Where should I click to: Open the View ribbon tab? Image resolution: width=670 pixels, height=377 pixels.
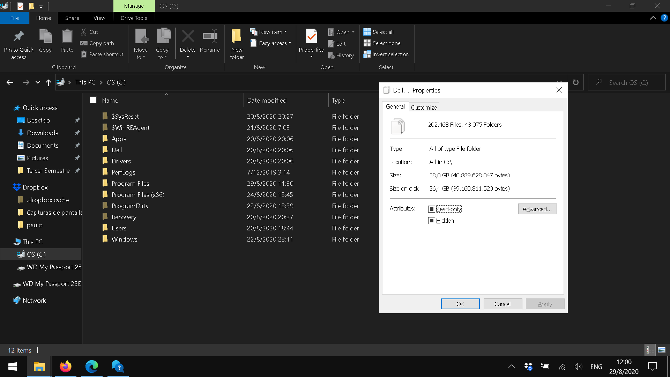(99, 18)
